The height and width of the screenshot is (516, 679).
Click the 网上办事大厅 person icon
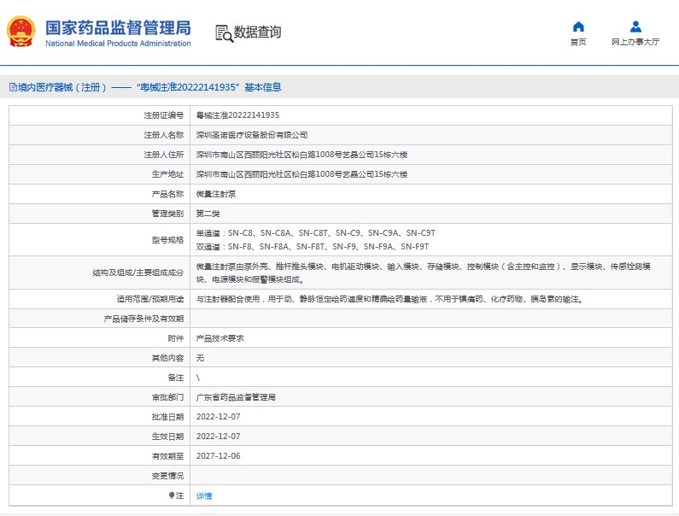click(x=635, y=26)
